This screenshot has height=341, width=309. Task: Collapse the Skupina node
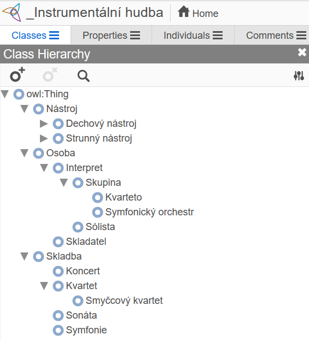[x=64, y=183]
